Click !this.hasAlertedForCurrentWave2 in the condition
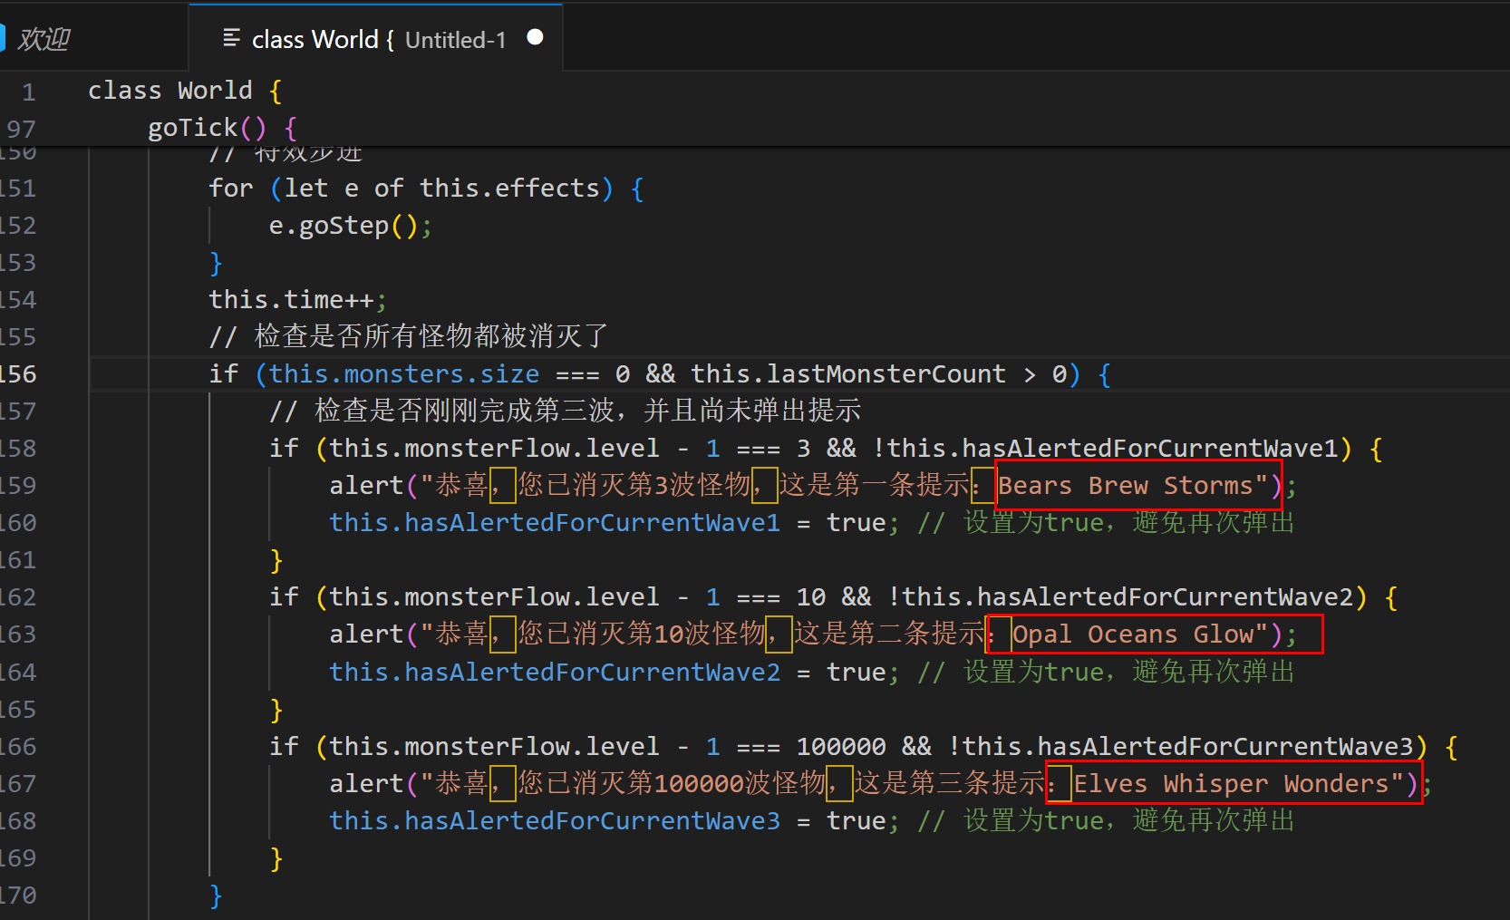Screen dimensions: 1510x920 tap(1120, 597)
